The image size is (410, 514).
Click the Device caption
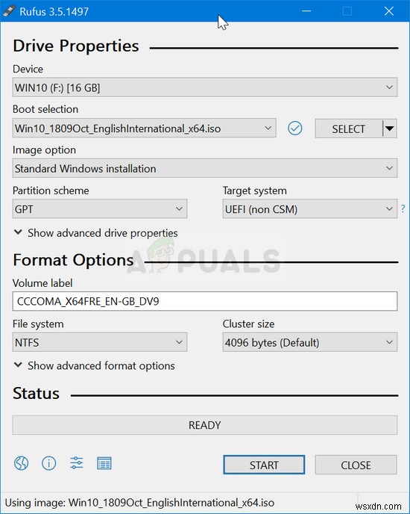point(28,69)
